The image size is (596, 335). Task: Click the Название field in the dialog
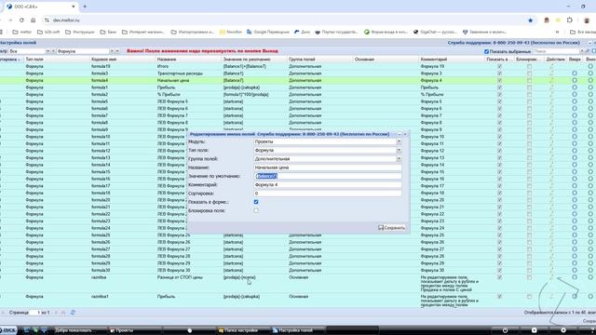[327, 167]
